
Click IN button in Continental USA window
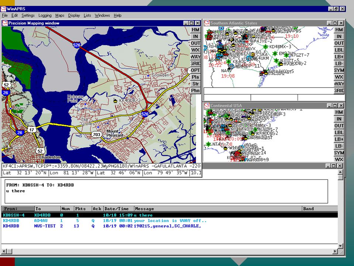click(x=339, y=119)
